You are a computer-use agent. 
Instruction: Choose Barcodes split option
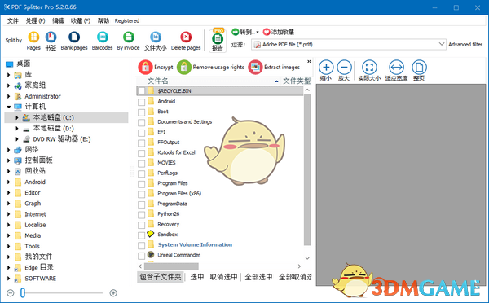point(102,37)
